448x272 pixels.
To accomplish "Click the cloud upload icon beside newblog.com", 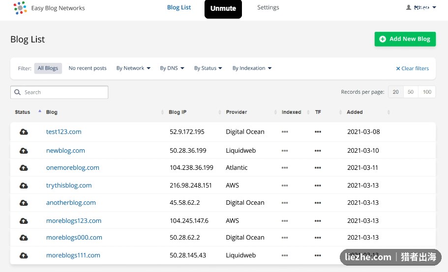I will pos(24,151).
